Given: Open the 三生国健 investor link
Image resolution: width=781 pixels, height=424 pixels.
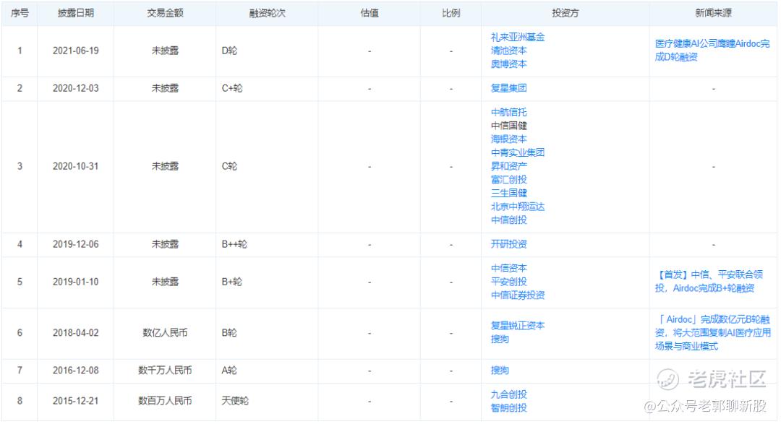Looking at the screenshot, I should (x=508, y=193).
